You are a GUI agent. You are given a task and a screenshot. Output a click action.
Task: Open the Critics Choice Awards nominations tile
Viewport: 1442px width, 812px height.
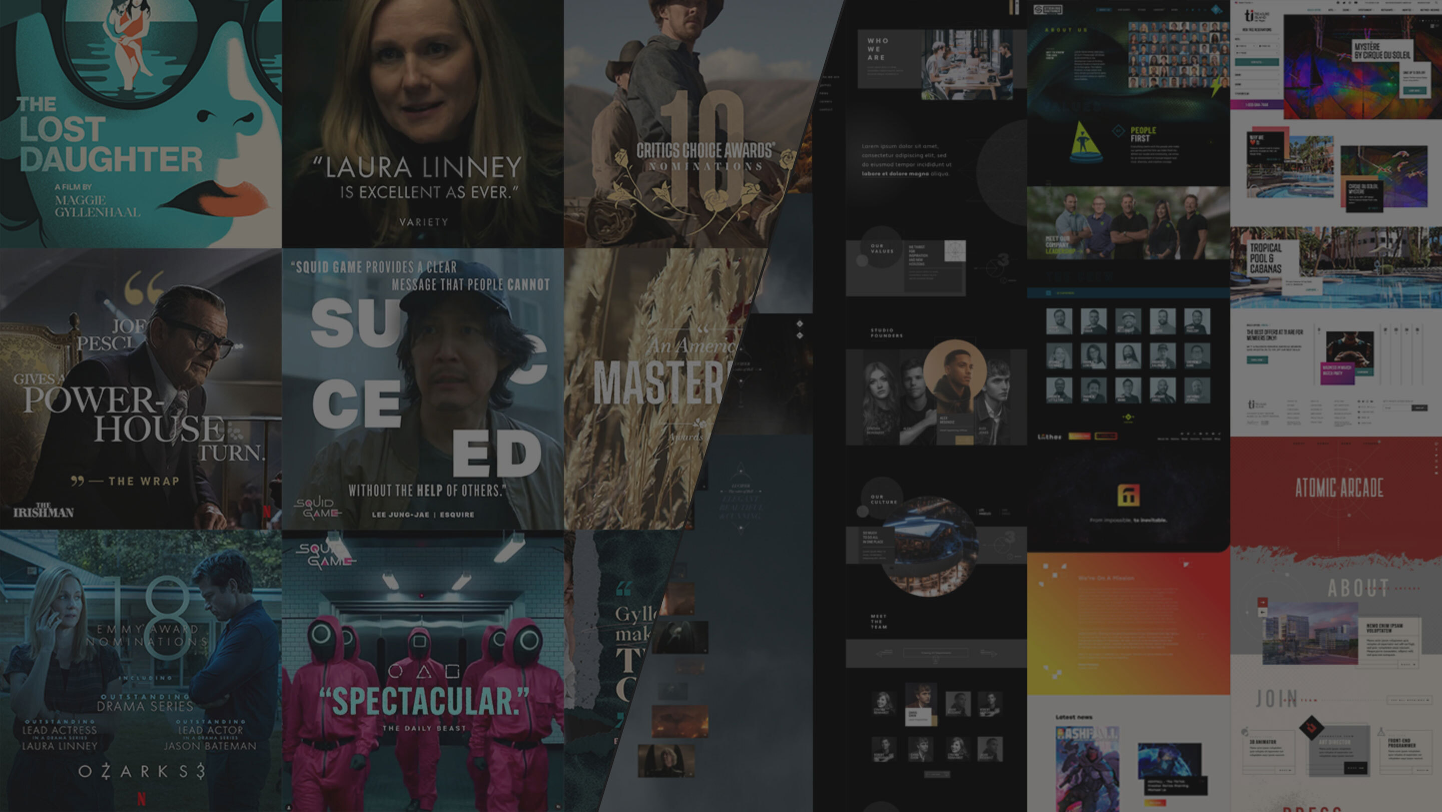(x=688, y=123)
